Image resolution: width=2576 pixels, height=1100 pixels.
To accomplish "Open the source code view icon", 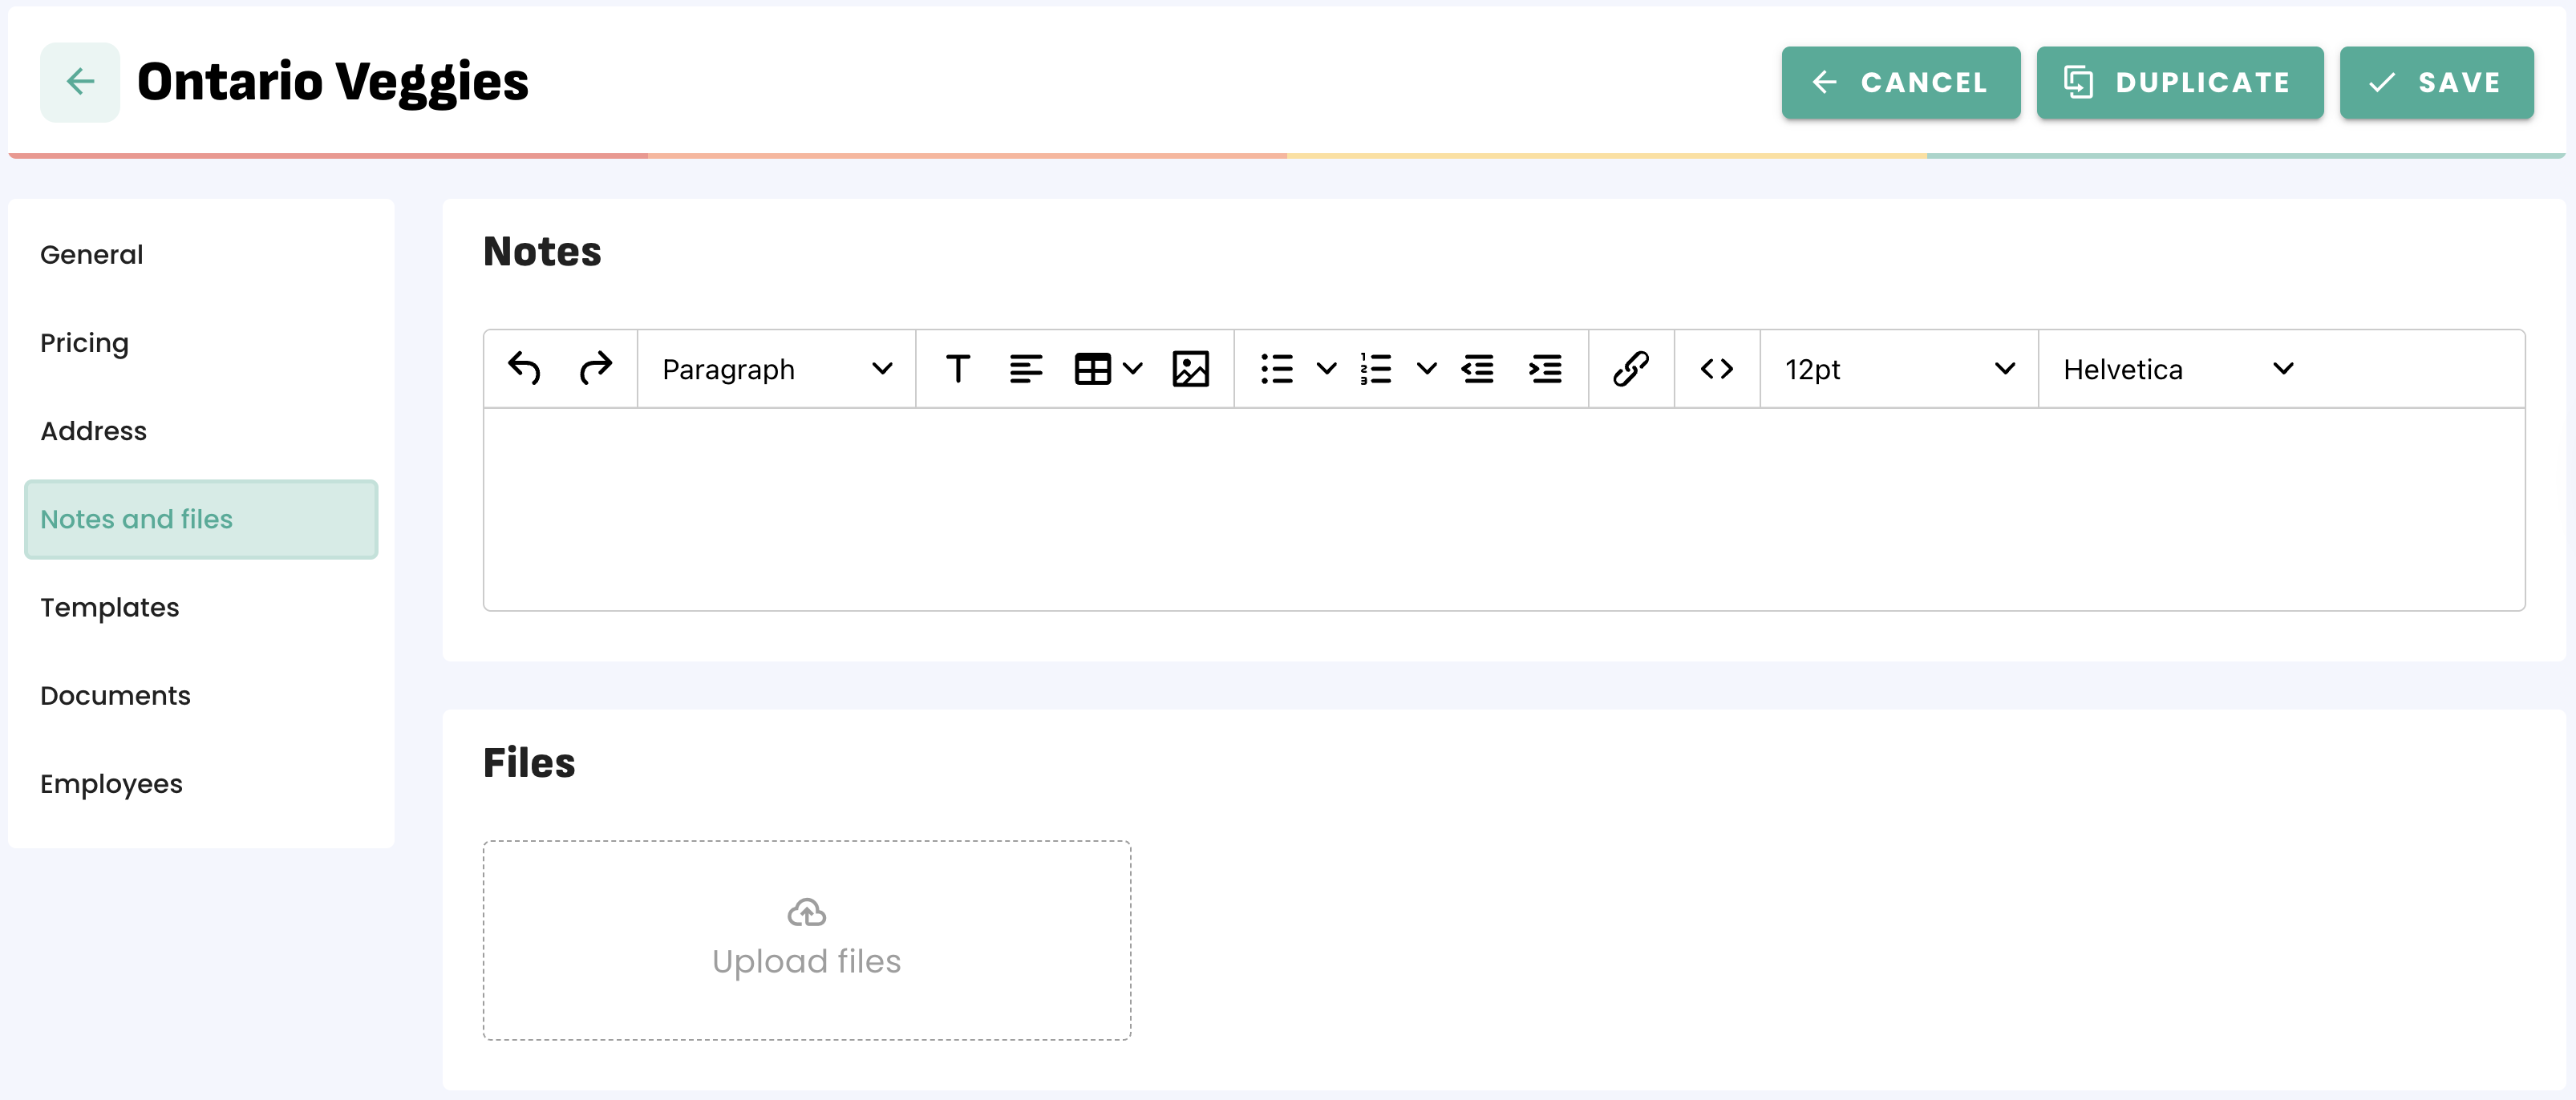I will (1716, 369).
